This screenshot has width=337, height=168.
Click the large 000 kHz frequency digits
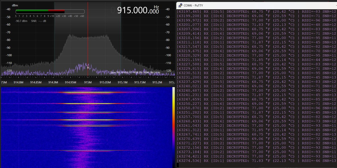(x=141, y=10)
